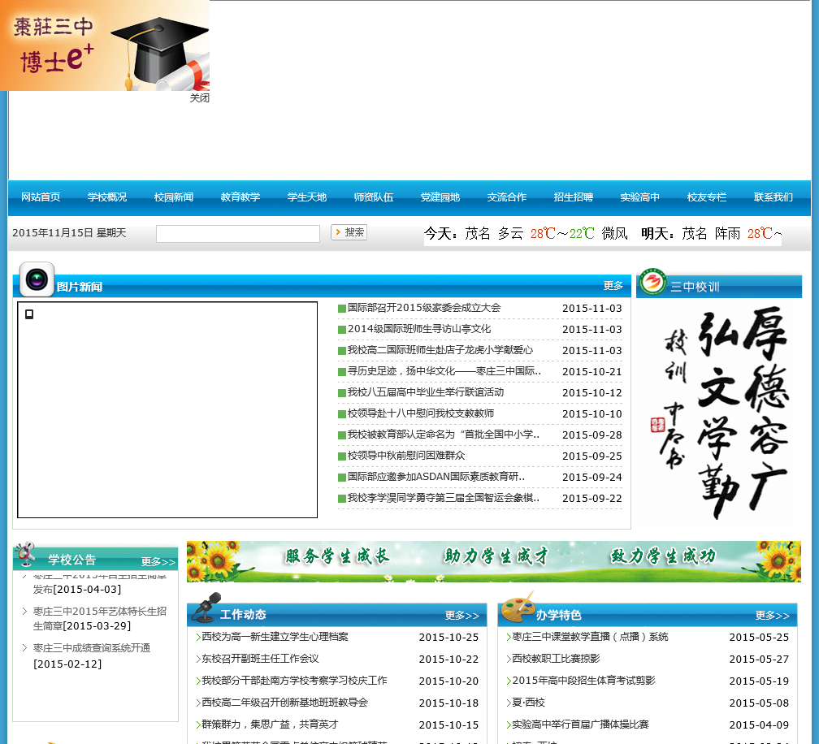This screenshot has height=744, width=819.
Task: Click the broken image icon in the photo frame
Action: tap(29, 314)
